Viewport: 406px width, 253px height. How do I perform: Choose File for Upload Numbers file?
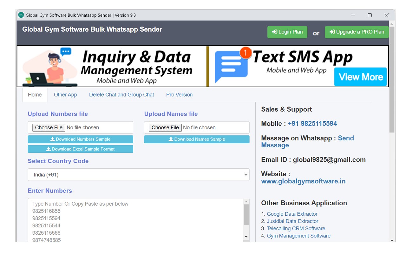(49, 127)
